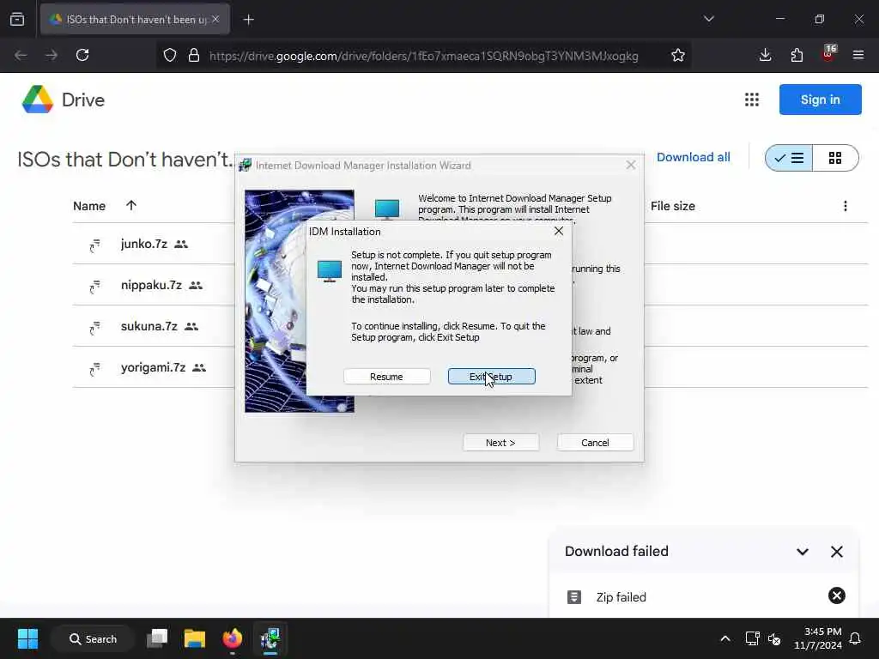Go back in browser history

pyautogui.click(x=21, y=55)
